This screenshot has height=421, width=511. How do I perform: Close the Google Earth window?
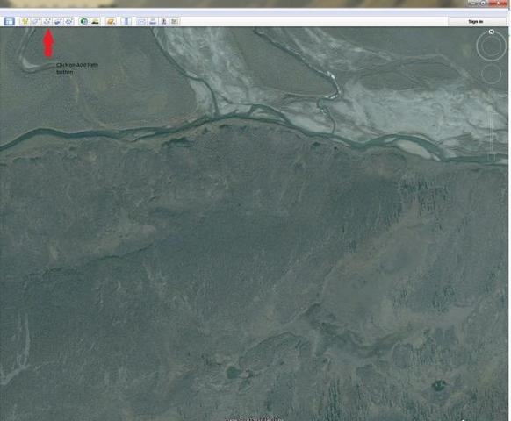coord(500,3)
